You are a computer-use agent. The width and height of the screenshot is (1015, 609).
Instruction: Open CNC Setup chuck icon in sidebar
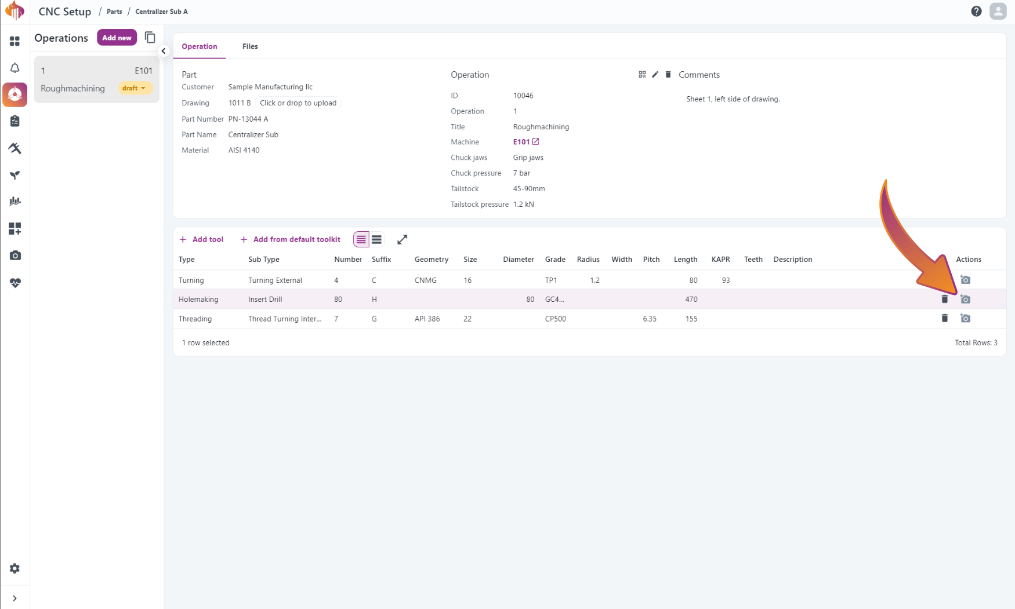point(14,94)
